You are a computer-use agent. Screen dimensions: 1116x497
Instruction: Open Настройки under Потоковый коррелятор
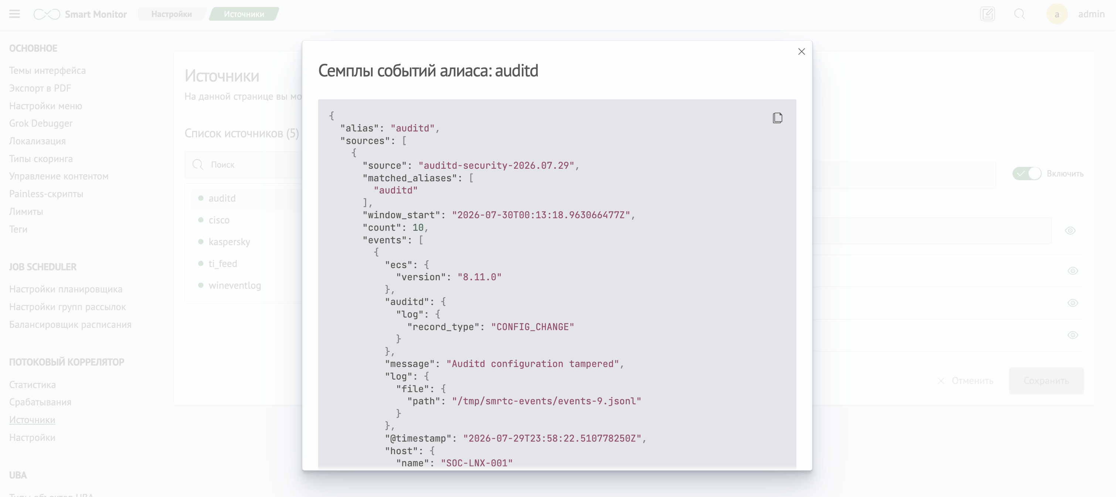pos(32,438)
